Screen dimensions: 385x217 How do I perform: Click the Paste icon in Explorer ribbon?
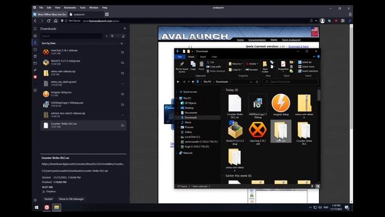tap(202, 64)
